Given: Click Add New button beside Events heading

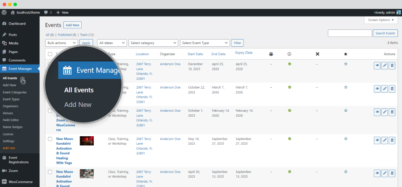Looking at the screenshot, I should coord(72,25).
